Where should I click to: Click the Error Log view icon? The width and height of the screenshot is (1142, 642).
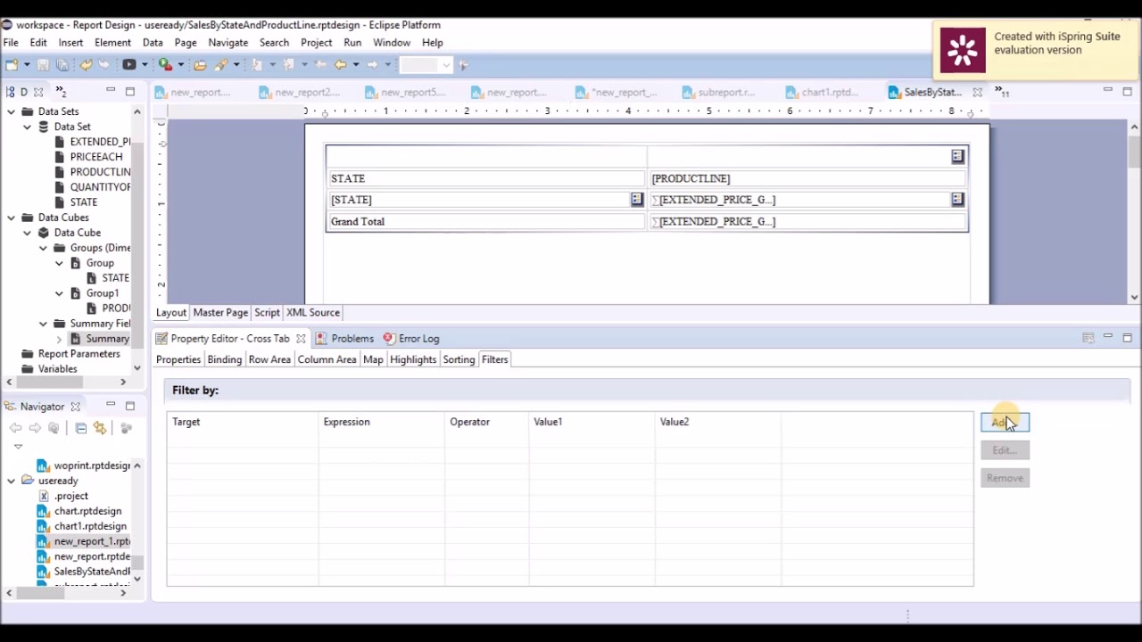click(x=389, y=339)
